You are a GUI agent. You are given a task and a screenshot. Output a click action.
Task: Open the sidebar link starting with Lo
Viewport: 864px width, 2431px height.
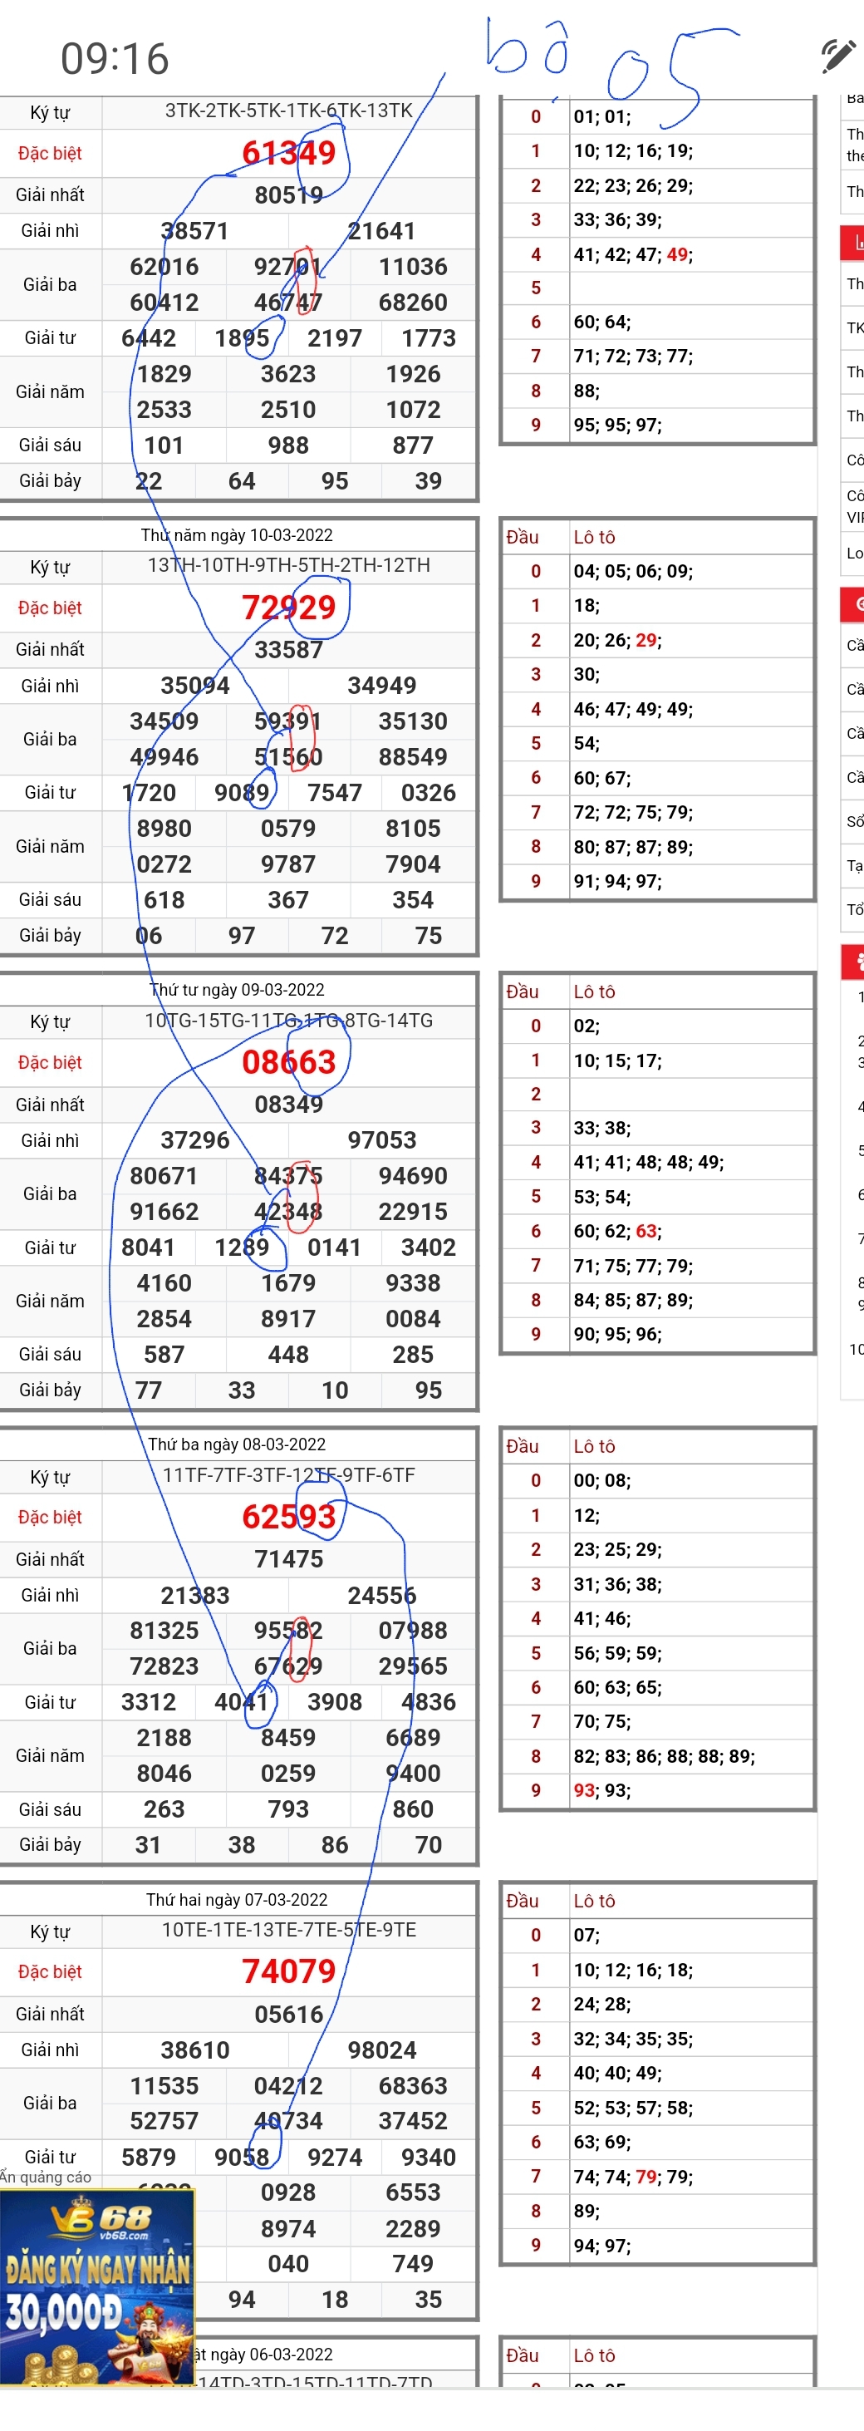coord(854,553)
